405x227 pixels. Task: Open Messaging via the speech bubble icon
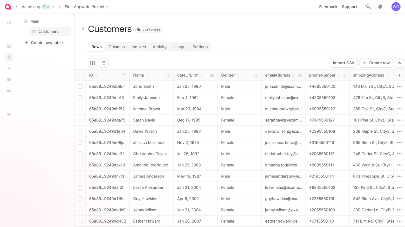click(9, 80)
